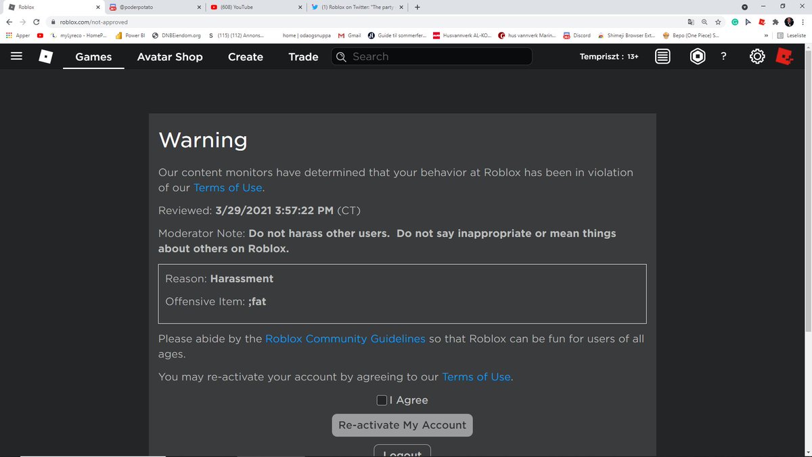This screenshot has width=812, height=457.
Task: Open the Chrome profile avatar
Action: pyautogui.click(x=789, y=22)
